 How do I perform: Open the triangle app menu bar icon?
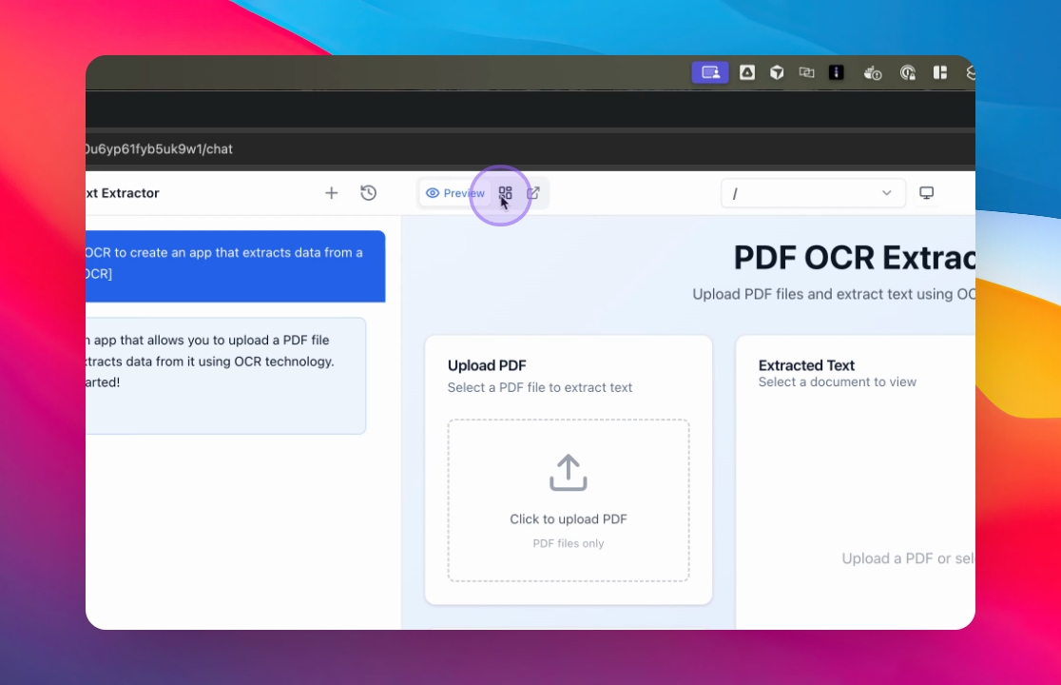(747, 72)
